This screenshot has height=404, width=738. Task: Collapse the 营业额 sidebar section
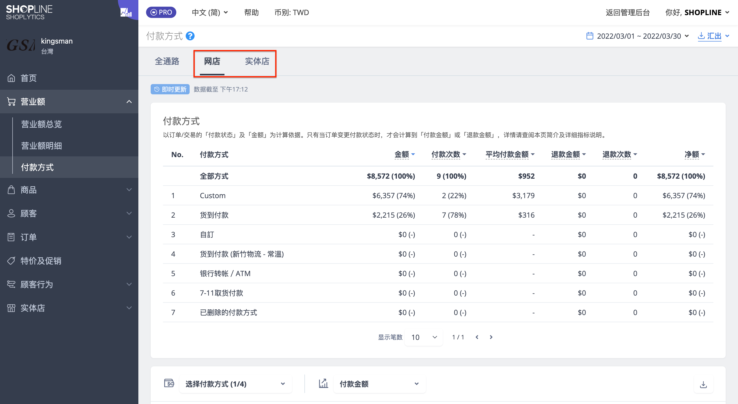point(69,102)
